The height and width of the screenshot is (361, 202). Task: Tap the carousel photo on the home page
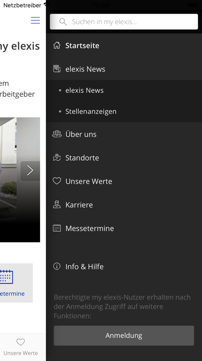tap(20, 180)
